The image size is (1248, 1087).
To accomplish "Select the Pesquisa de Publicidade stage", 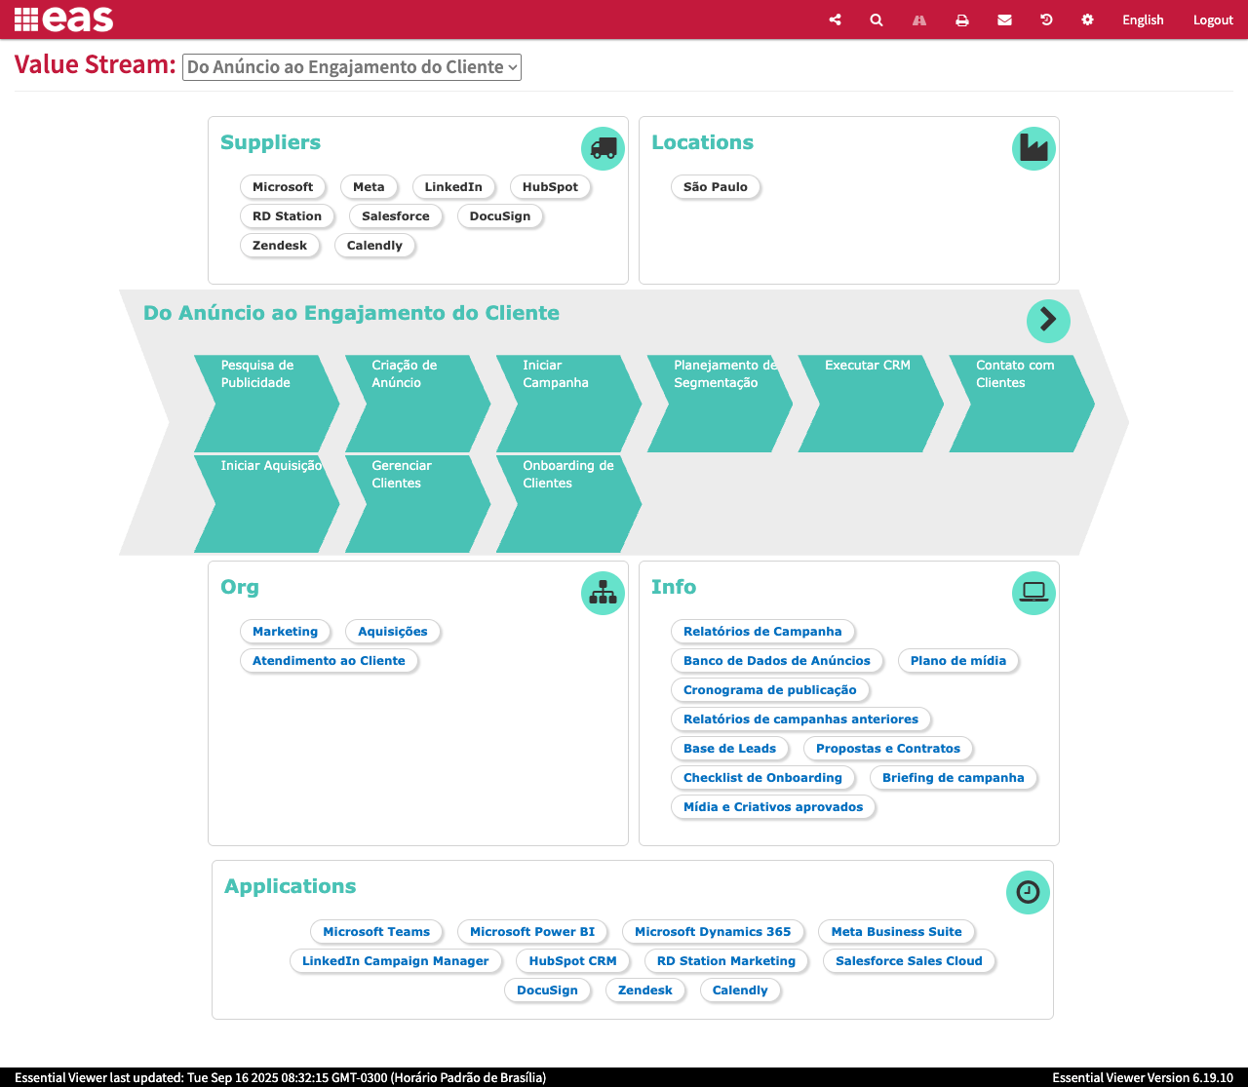I will point(266,404).
